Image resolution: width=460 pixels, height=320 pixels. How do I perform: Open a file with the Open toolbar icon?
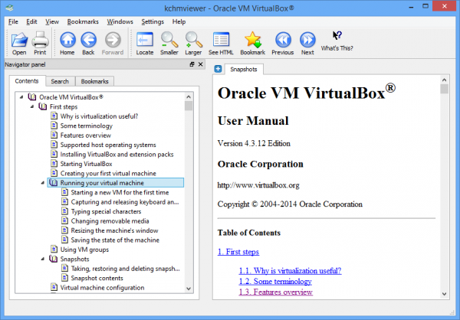19,44
